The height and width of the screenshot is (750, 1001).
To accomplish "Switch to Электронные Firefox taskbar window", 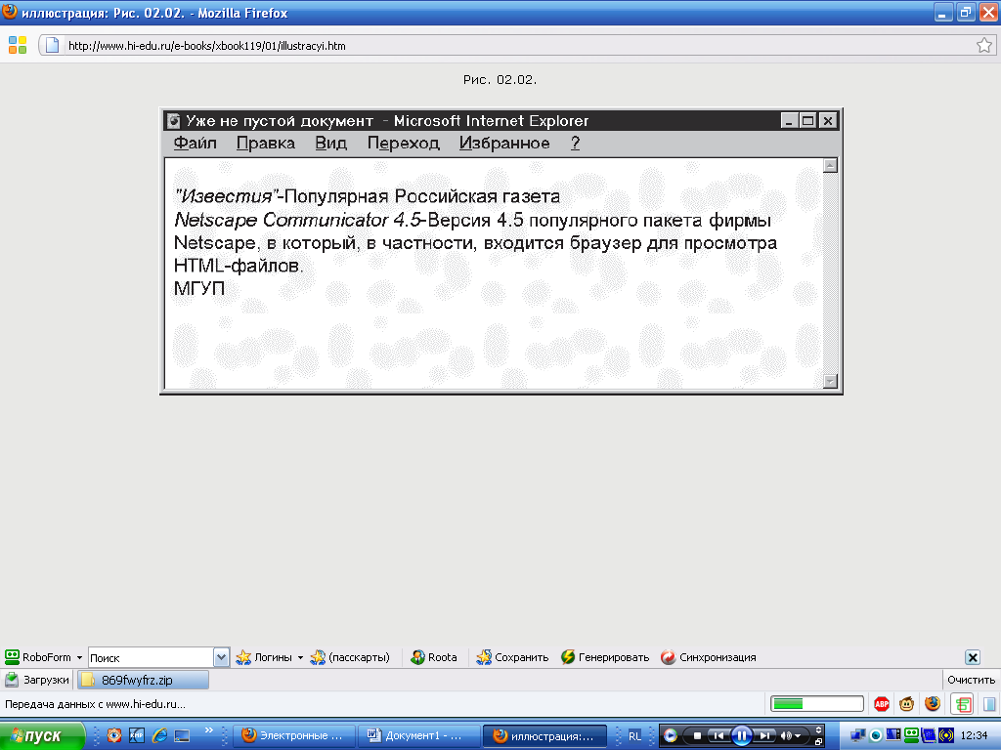I will click(294, 736).
